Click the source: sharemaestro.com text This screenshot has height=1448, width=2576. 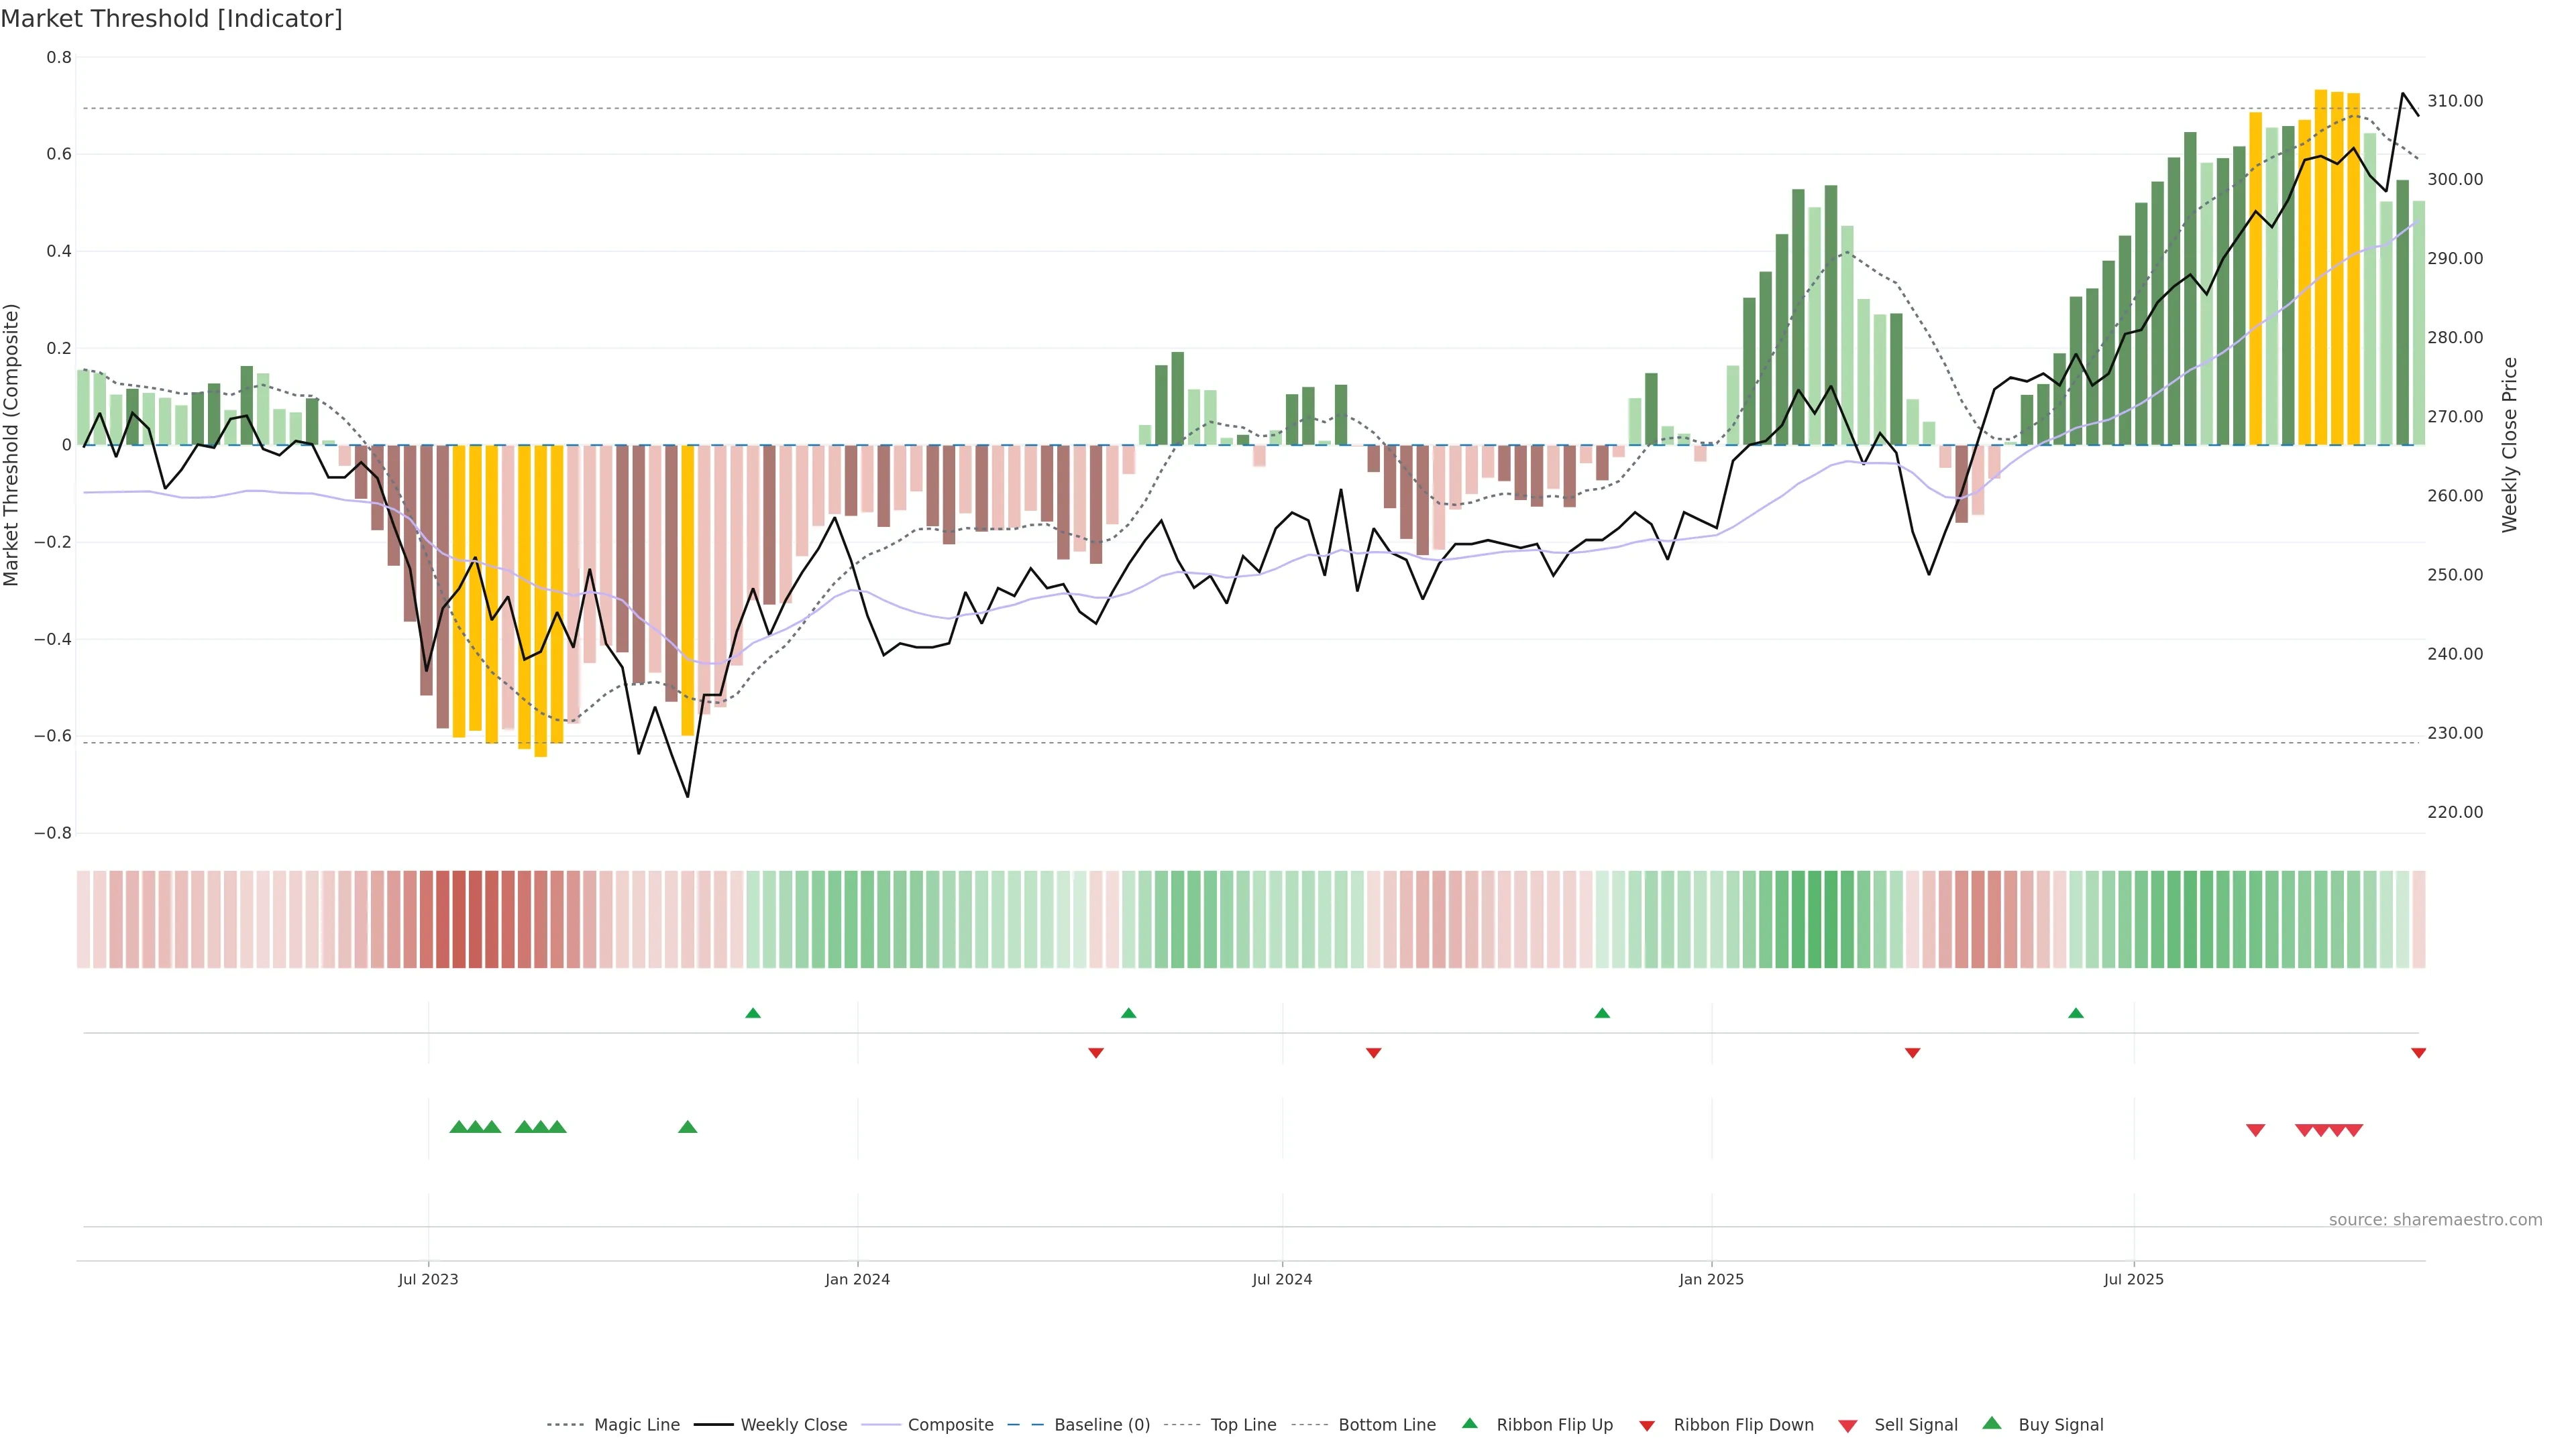pos(2435,1219)
